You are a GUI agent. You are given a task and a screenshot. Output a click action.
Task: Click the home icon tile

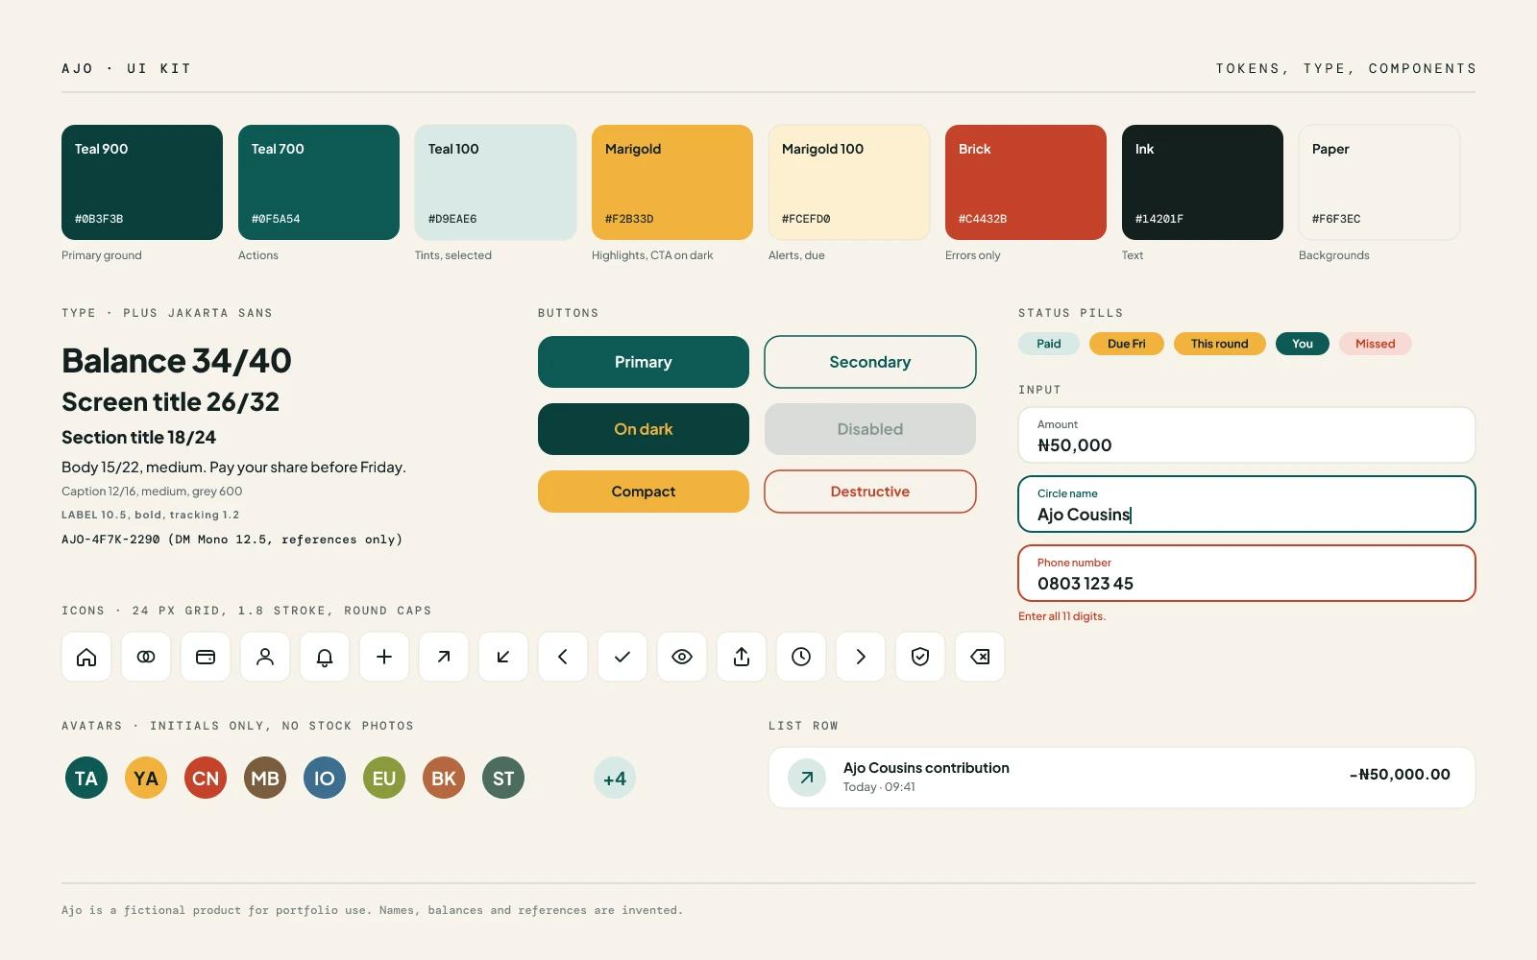point(86,657)
